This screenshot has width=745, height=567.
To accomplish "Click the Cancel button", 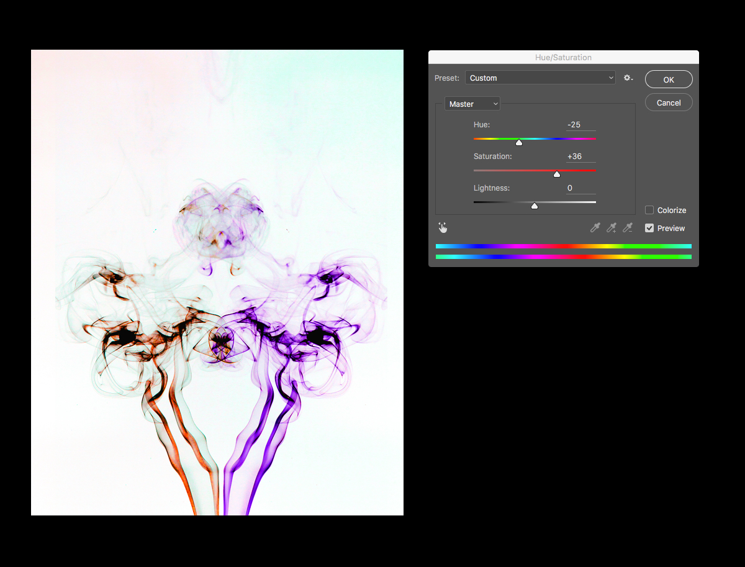I will pos(669,102).
